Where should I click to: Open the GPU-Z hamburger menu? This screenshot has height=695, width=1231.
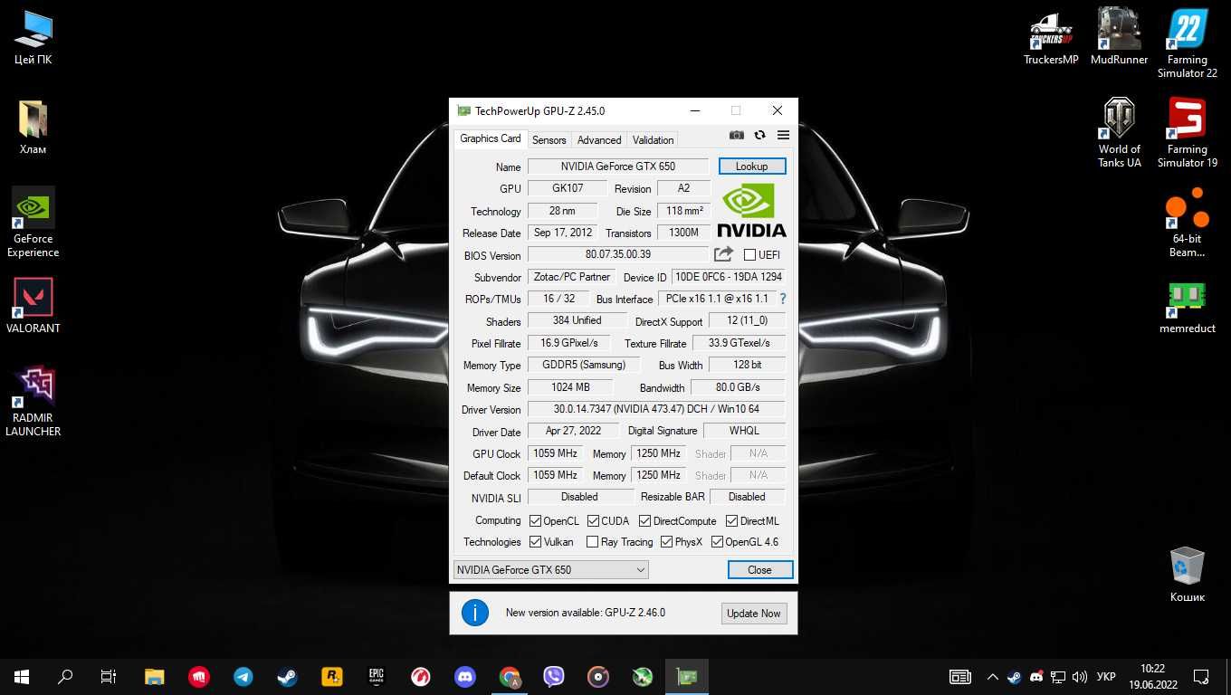tap(784, 135)
